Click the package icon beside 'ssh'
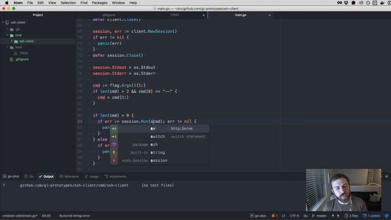 click(114, 144)
